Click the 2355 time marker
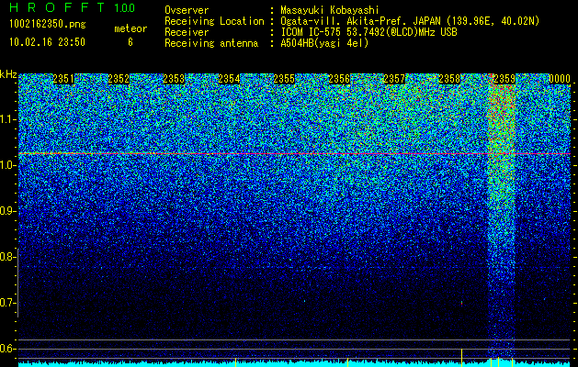 (284, 79)
